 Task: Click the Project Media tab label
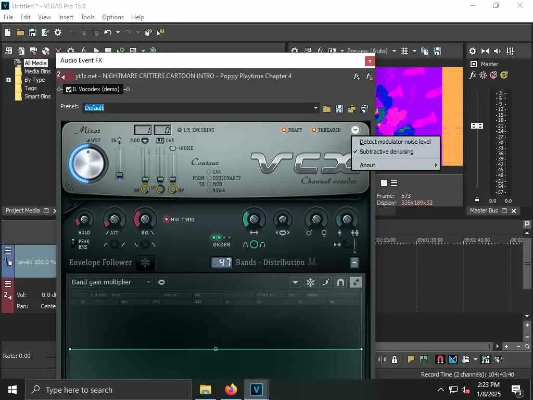22,210
